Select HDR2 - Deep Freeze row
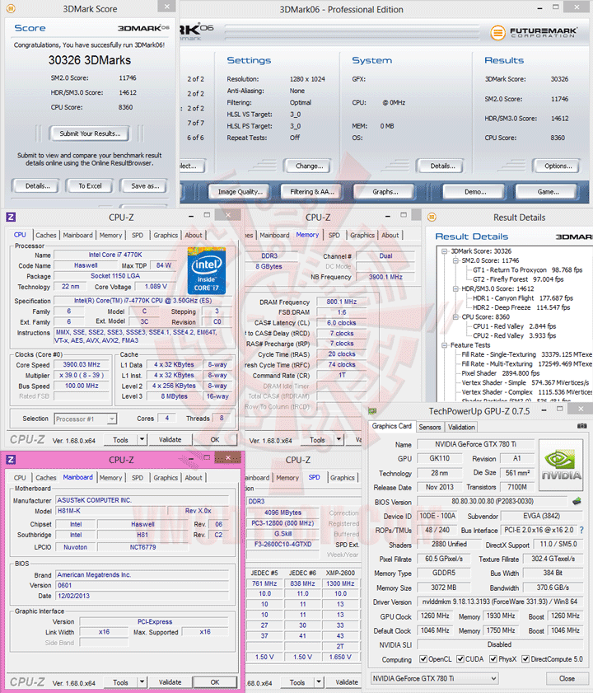The width and height of the screenshot is (593, 693). tap(521, 307)
